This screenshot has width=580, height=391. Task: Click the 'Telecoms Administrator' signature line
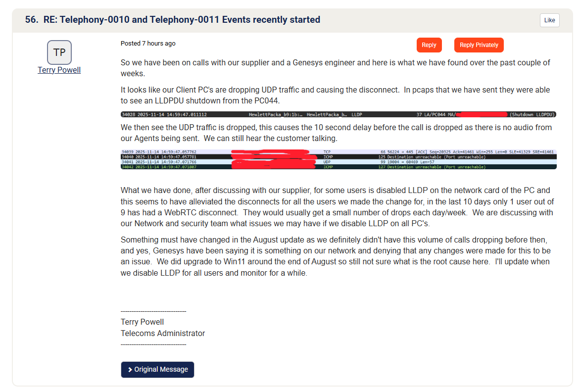click(x=163, y=333)
